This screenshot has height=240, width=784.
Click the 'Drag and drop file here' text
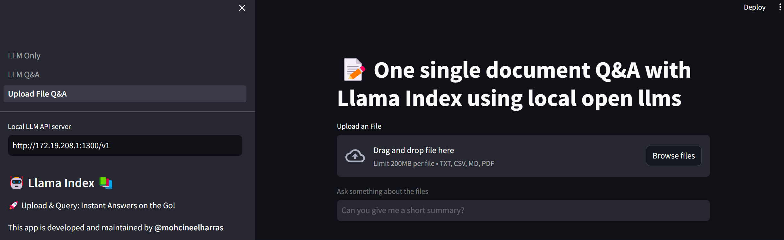pos(414,150)
